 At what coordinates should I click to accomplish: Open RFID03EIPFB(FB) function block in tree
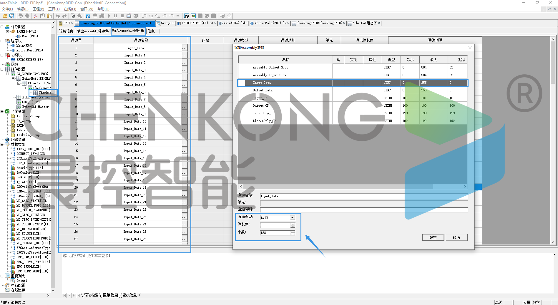coord(29,60)
